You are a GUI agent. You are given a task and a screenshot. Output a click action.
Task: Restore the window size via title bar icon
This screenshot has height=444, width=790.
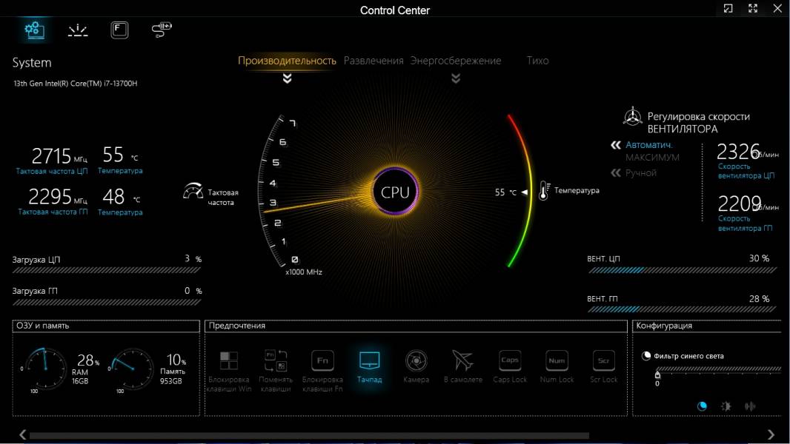728,9
